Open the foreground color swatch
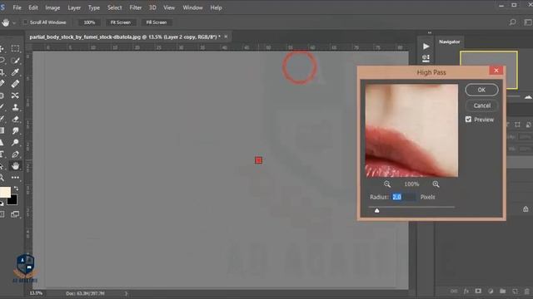This screenshot has width=533, height=299. pos(5,192)
